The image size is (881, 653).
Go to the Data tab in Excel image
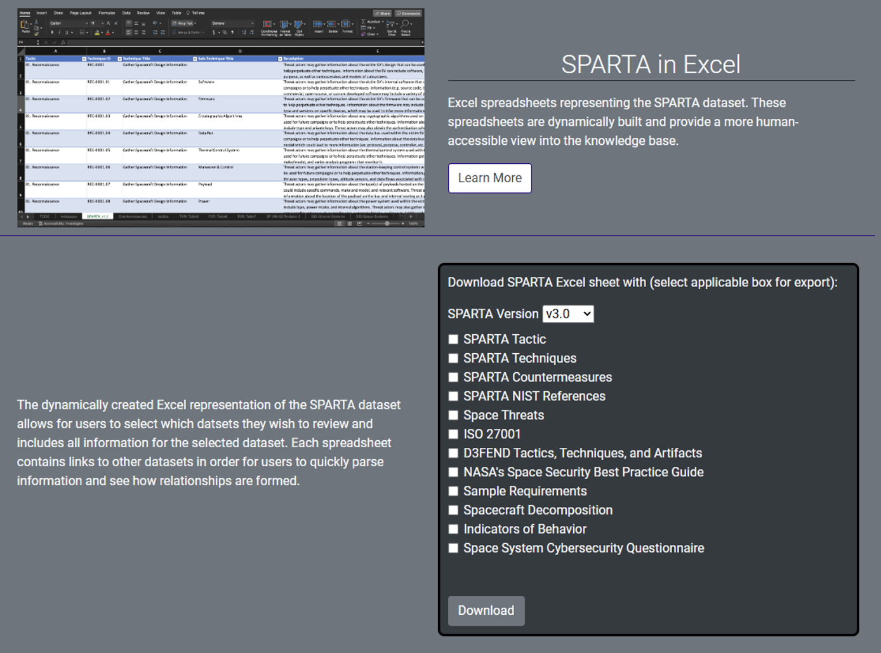click(126, 13)
